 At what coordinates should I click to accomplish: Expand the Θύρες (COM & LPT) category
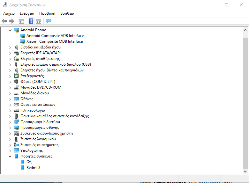pos(11,82)
